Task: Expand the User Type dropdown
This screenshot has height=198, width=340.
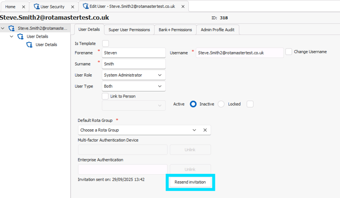Action: (x=160, y=86)
